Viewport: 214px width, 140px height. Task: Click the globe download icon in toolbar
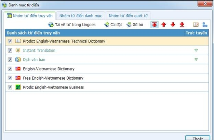coord(51,25)
